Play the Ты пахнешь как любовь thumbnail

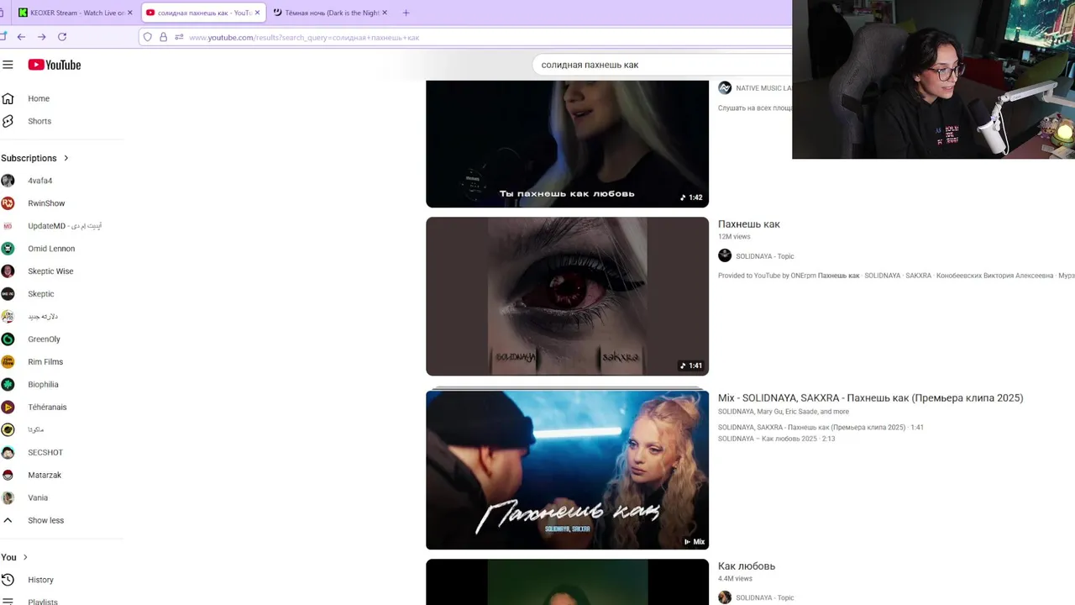point(567,144)
